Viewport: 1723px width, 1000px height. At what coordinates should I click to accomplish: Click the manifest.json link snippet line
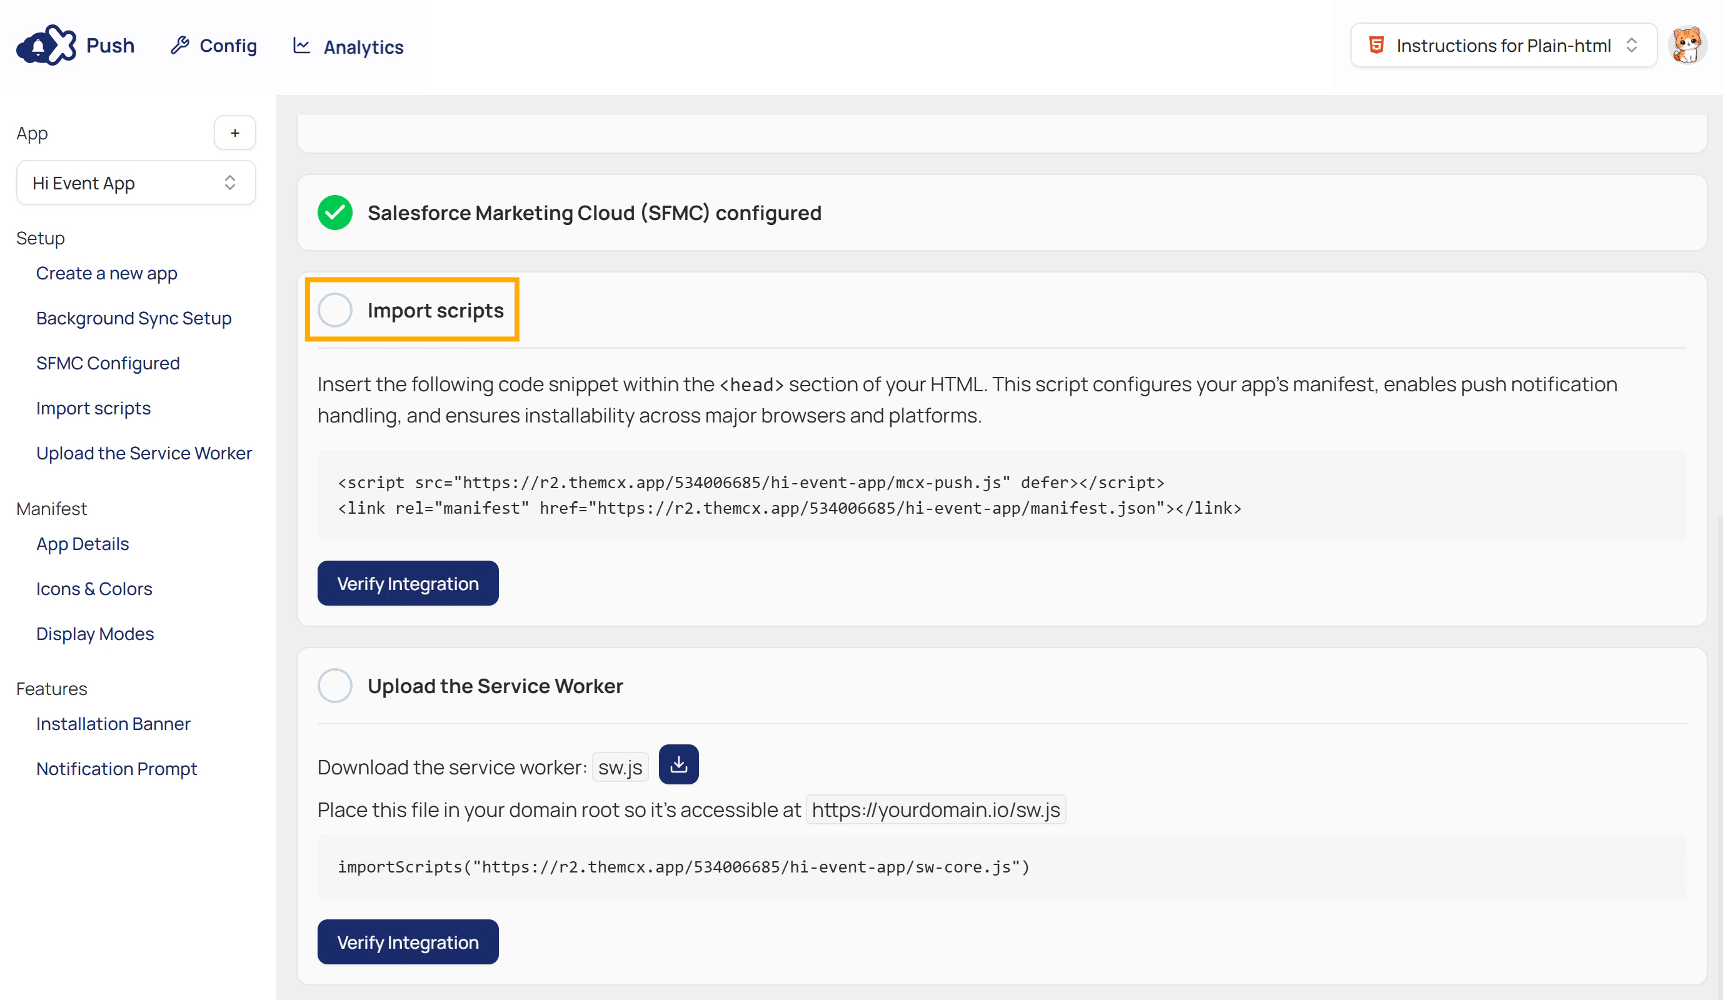click(x=790, y=509)
